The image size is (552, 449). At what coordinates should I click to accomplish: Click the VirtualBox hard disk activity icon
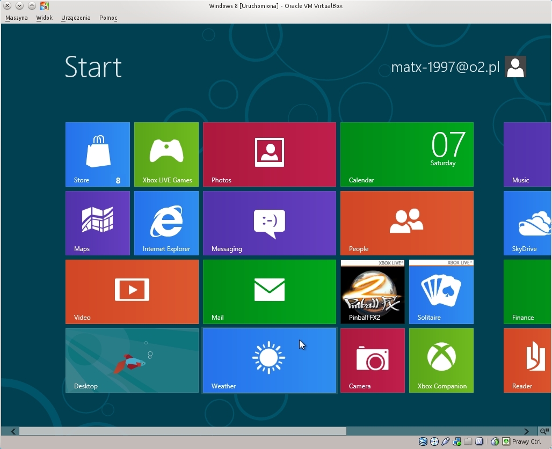(423, 441)
